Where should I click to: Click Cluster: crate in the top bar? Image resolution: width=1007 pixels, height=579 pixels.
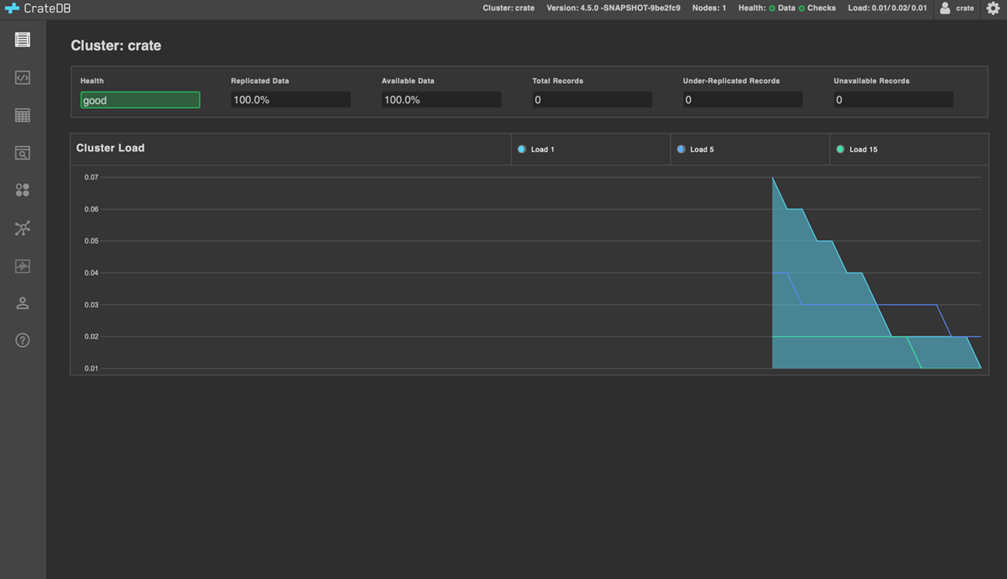509,8
